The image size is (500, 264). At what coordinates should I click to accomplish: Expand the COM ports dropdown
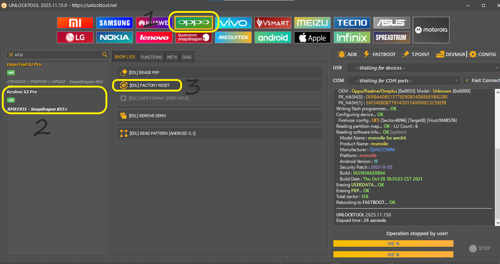(403, 81)
